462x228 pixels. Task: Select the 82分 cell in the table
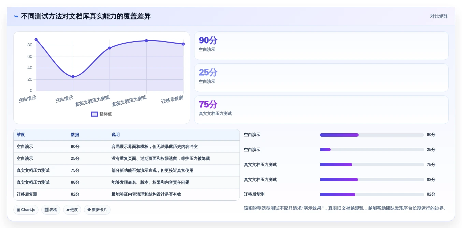pyautogui.click(x=75, y=195)
